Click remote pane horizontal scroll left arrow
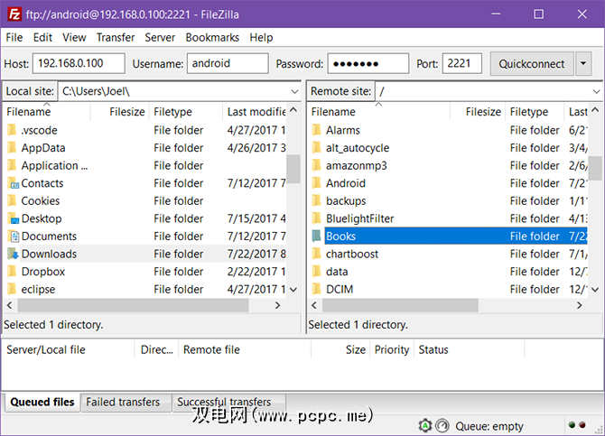Image resolution: width=605 pixels, height=436 pixels. point(314,305)
